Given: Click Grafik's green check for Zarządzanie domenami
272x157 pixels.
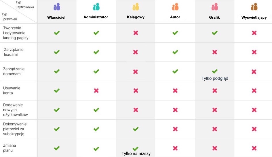Looking at the screenshot, I should tap(214, 71).
